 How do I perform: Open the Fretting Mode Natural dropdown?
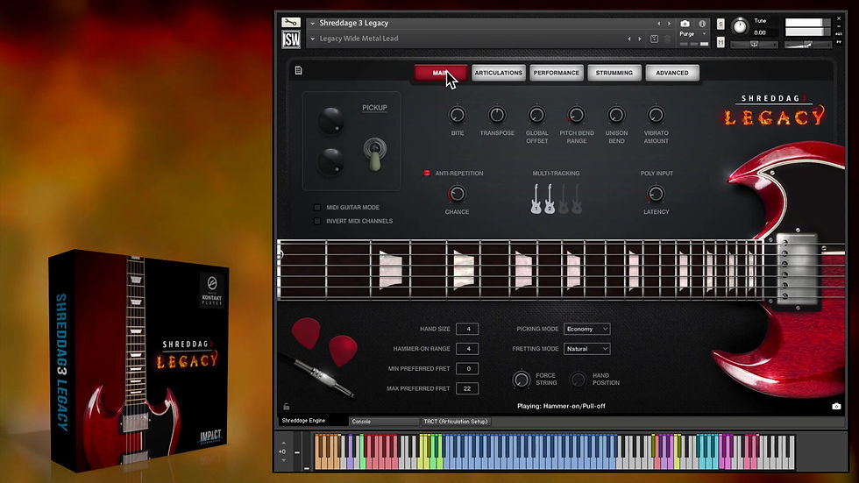click(586, 349)
